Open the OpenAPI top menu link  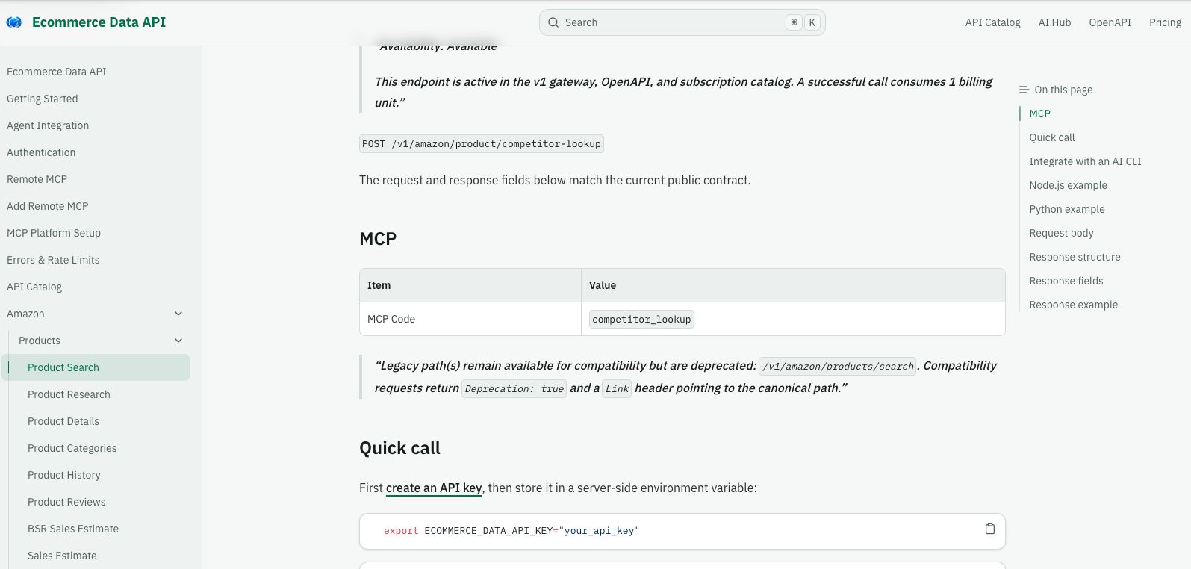(1110, 22)
